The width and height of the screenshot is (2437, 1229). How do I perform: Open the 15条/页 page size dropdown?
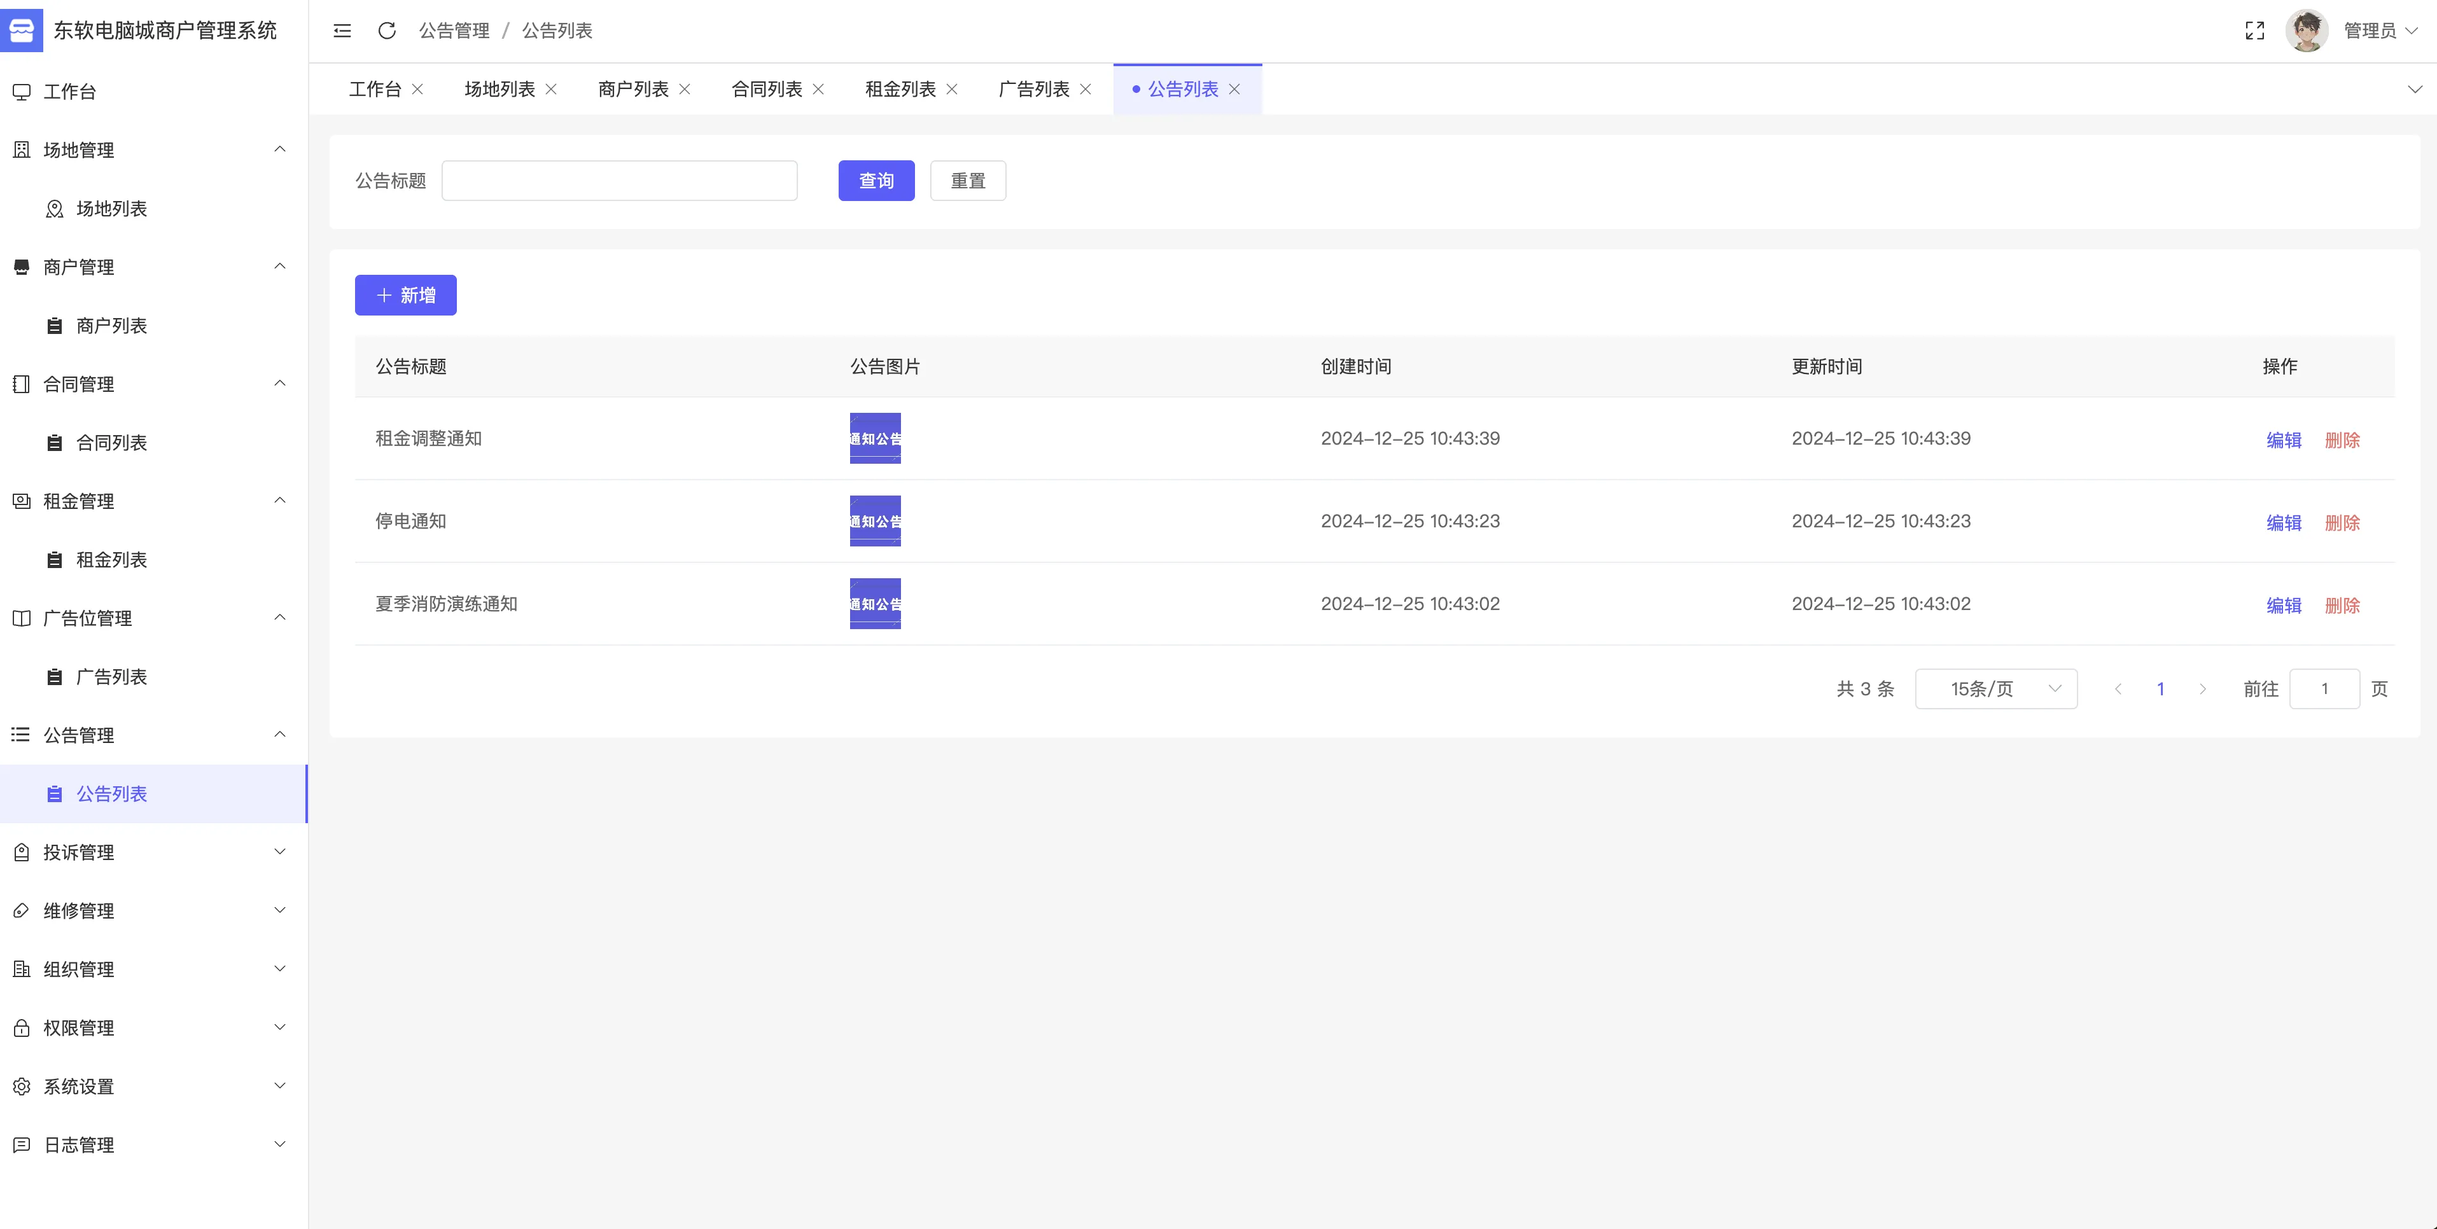coord(1995,689)
